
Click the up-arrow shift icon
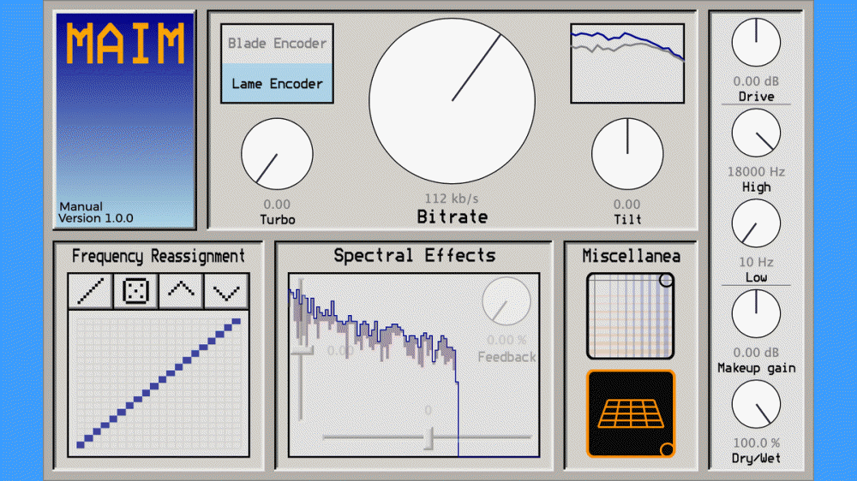181,292
